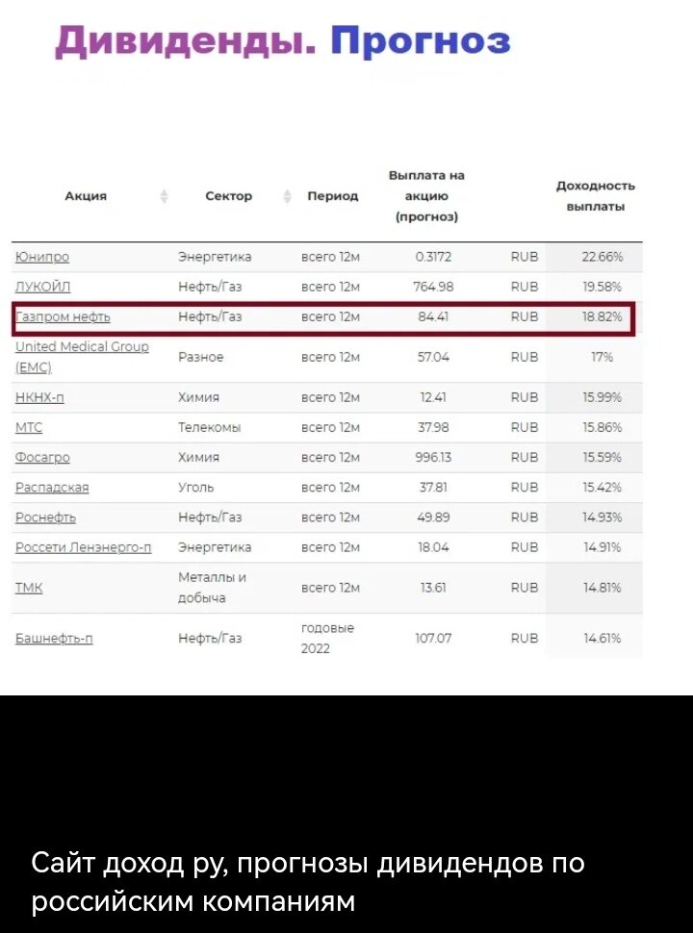Open the Роснефть stock link
This screenshot has width=693, height=933.
(45, 517)
